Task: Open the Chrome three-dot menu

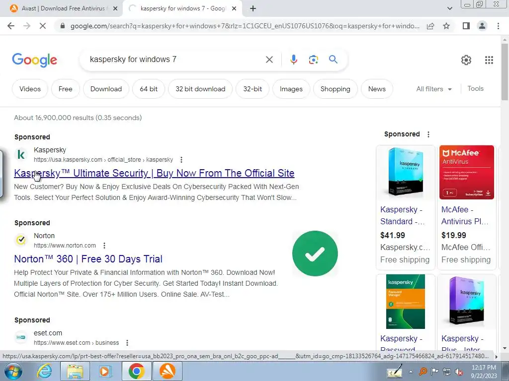Action: (498, 26)
